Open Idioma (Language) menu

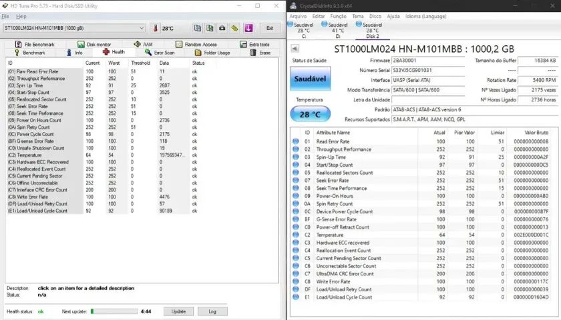(x=426, y=17)
